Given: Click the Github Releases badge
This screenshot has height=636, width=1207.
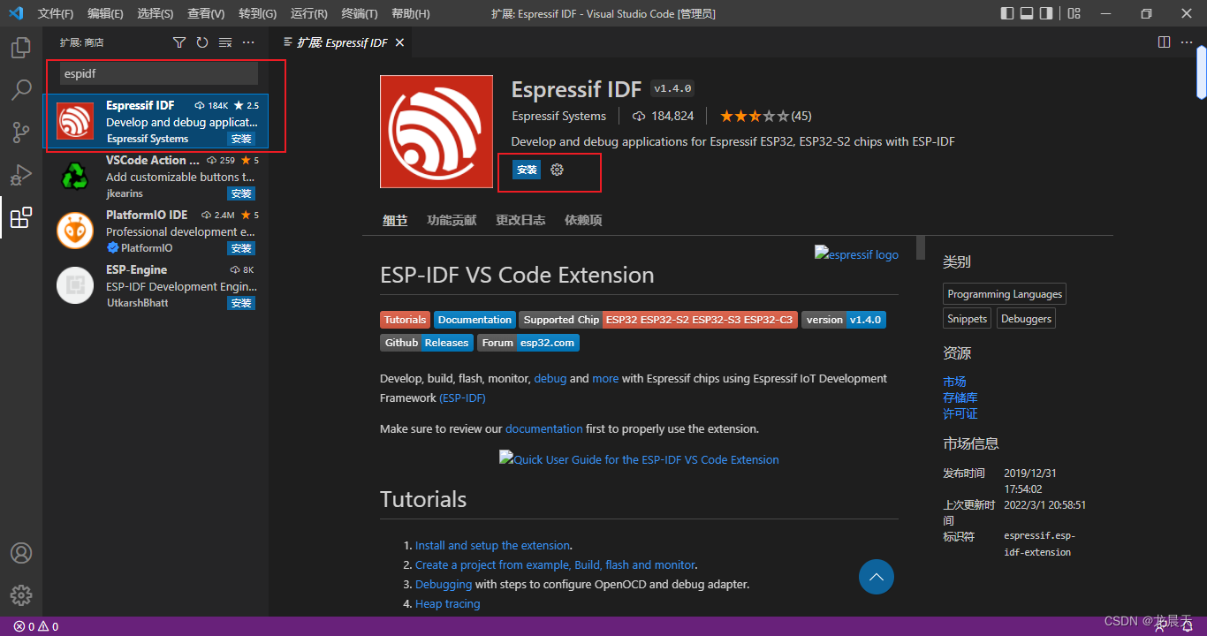Looking at the screenshot, I should tap(427, 343).
